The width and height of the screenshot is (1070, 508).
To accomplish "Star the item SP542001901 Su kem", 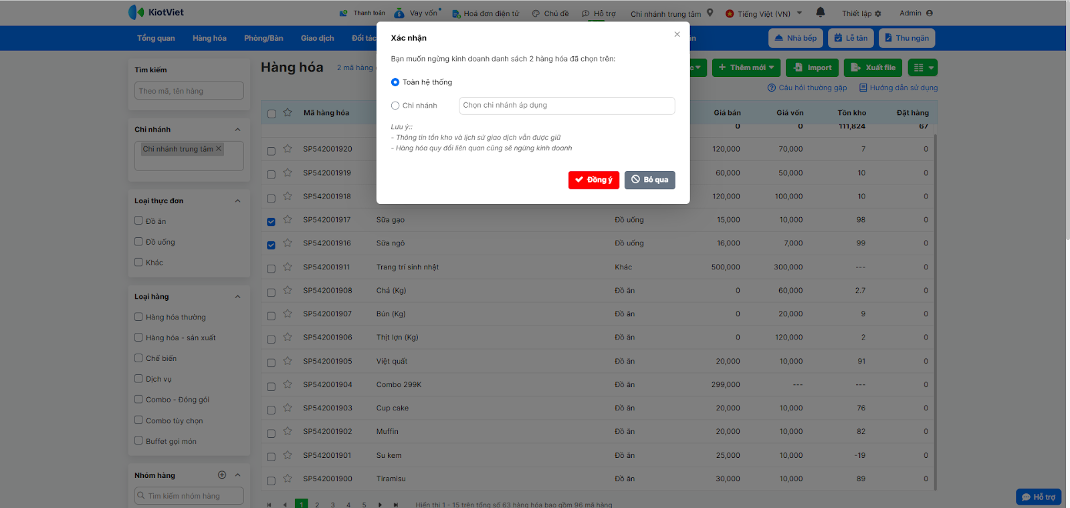I will click(288, 455).
